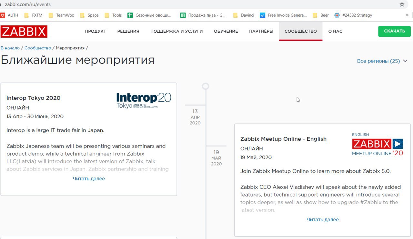Click the browser address bar URL
This screenshot has height=239, width=413.
[x=28, y=5]
